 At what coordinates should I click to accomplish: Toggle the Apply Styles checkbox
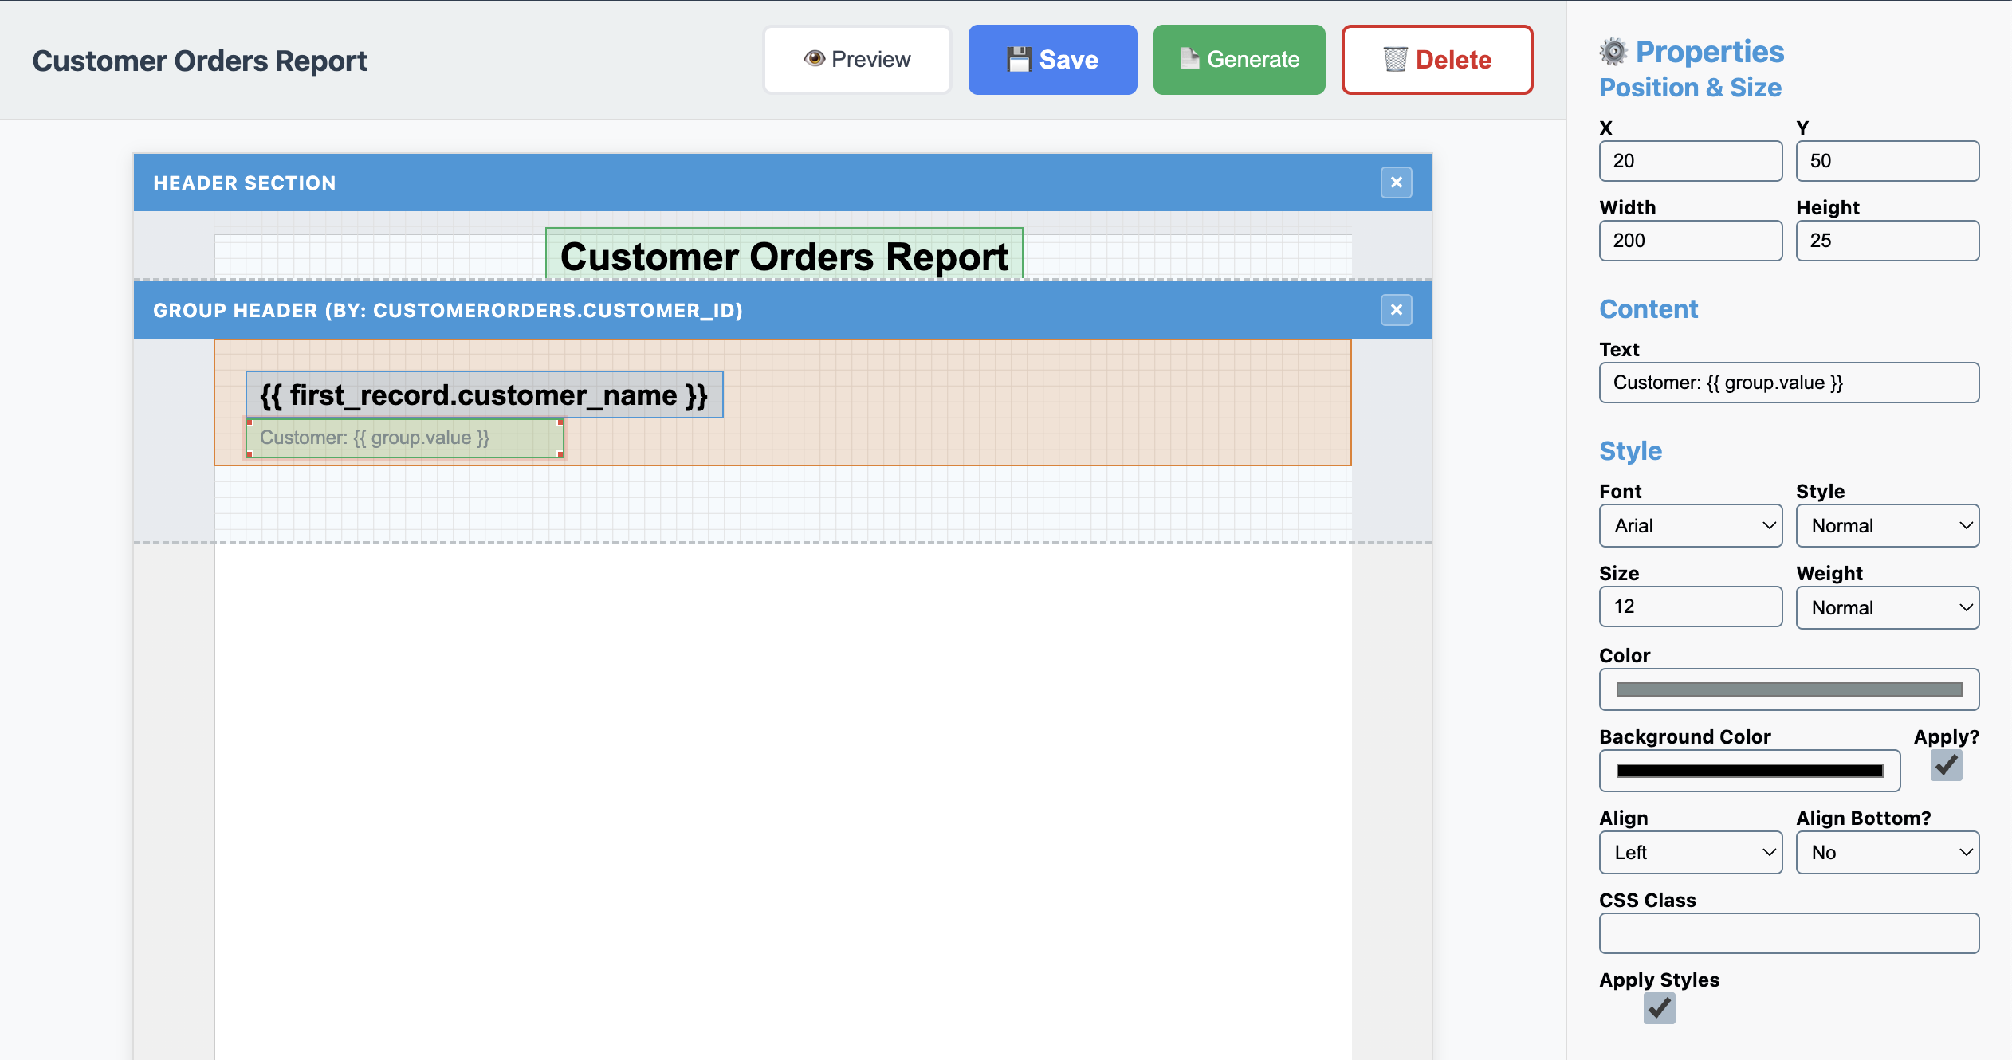point(1660,1008)
